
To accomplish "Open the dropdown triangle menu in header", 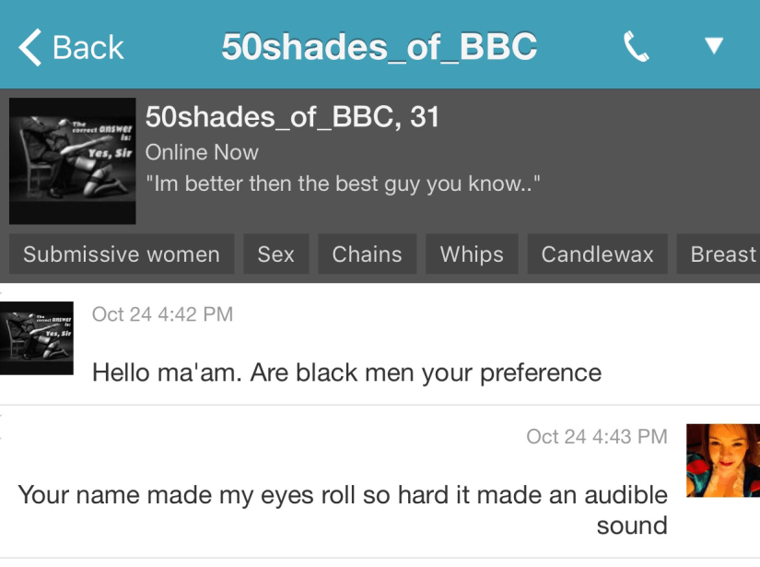I will [713, 46].
